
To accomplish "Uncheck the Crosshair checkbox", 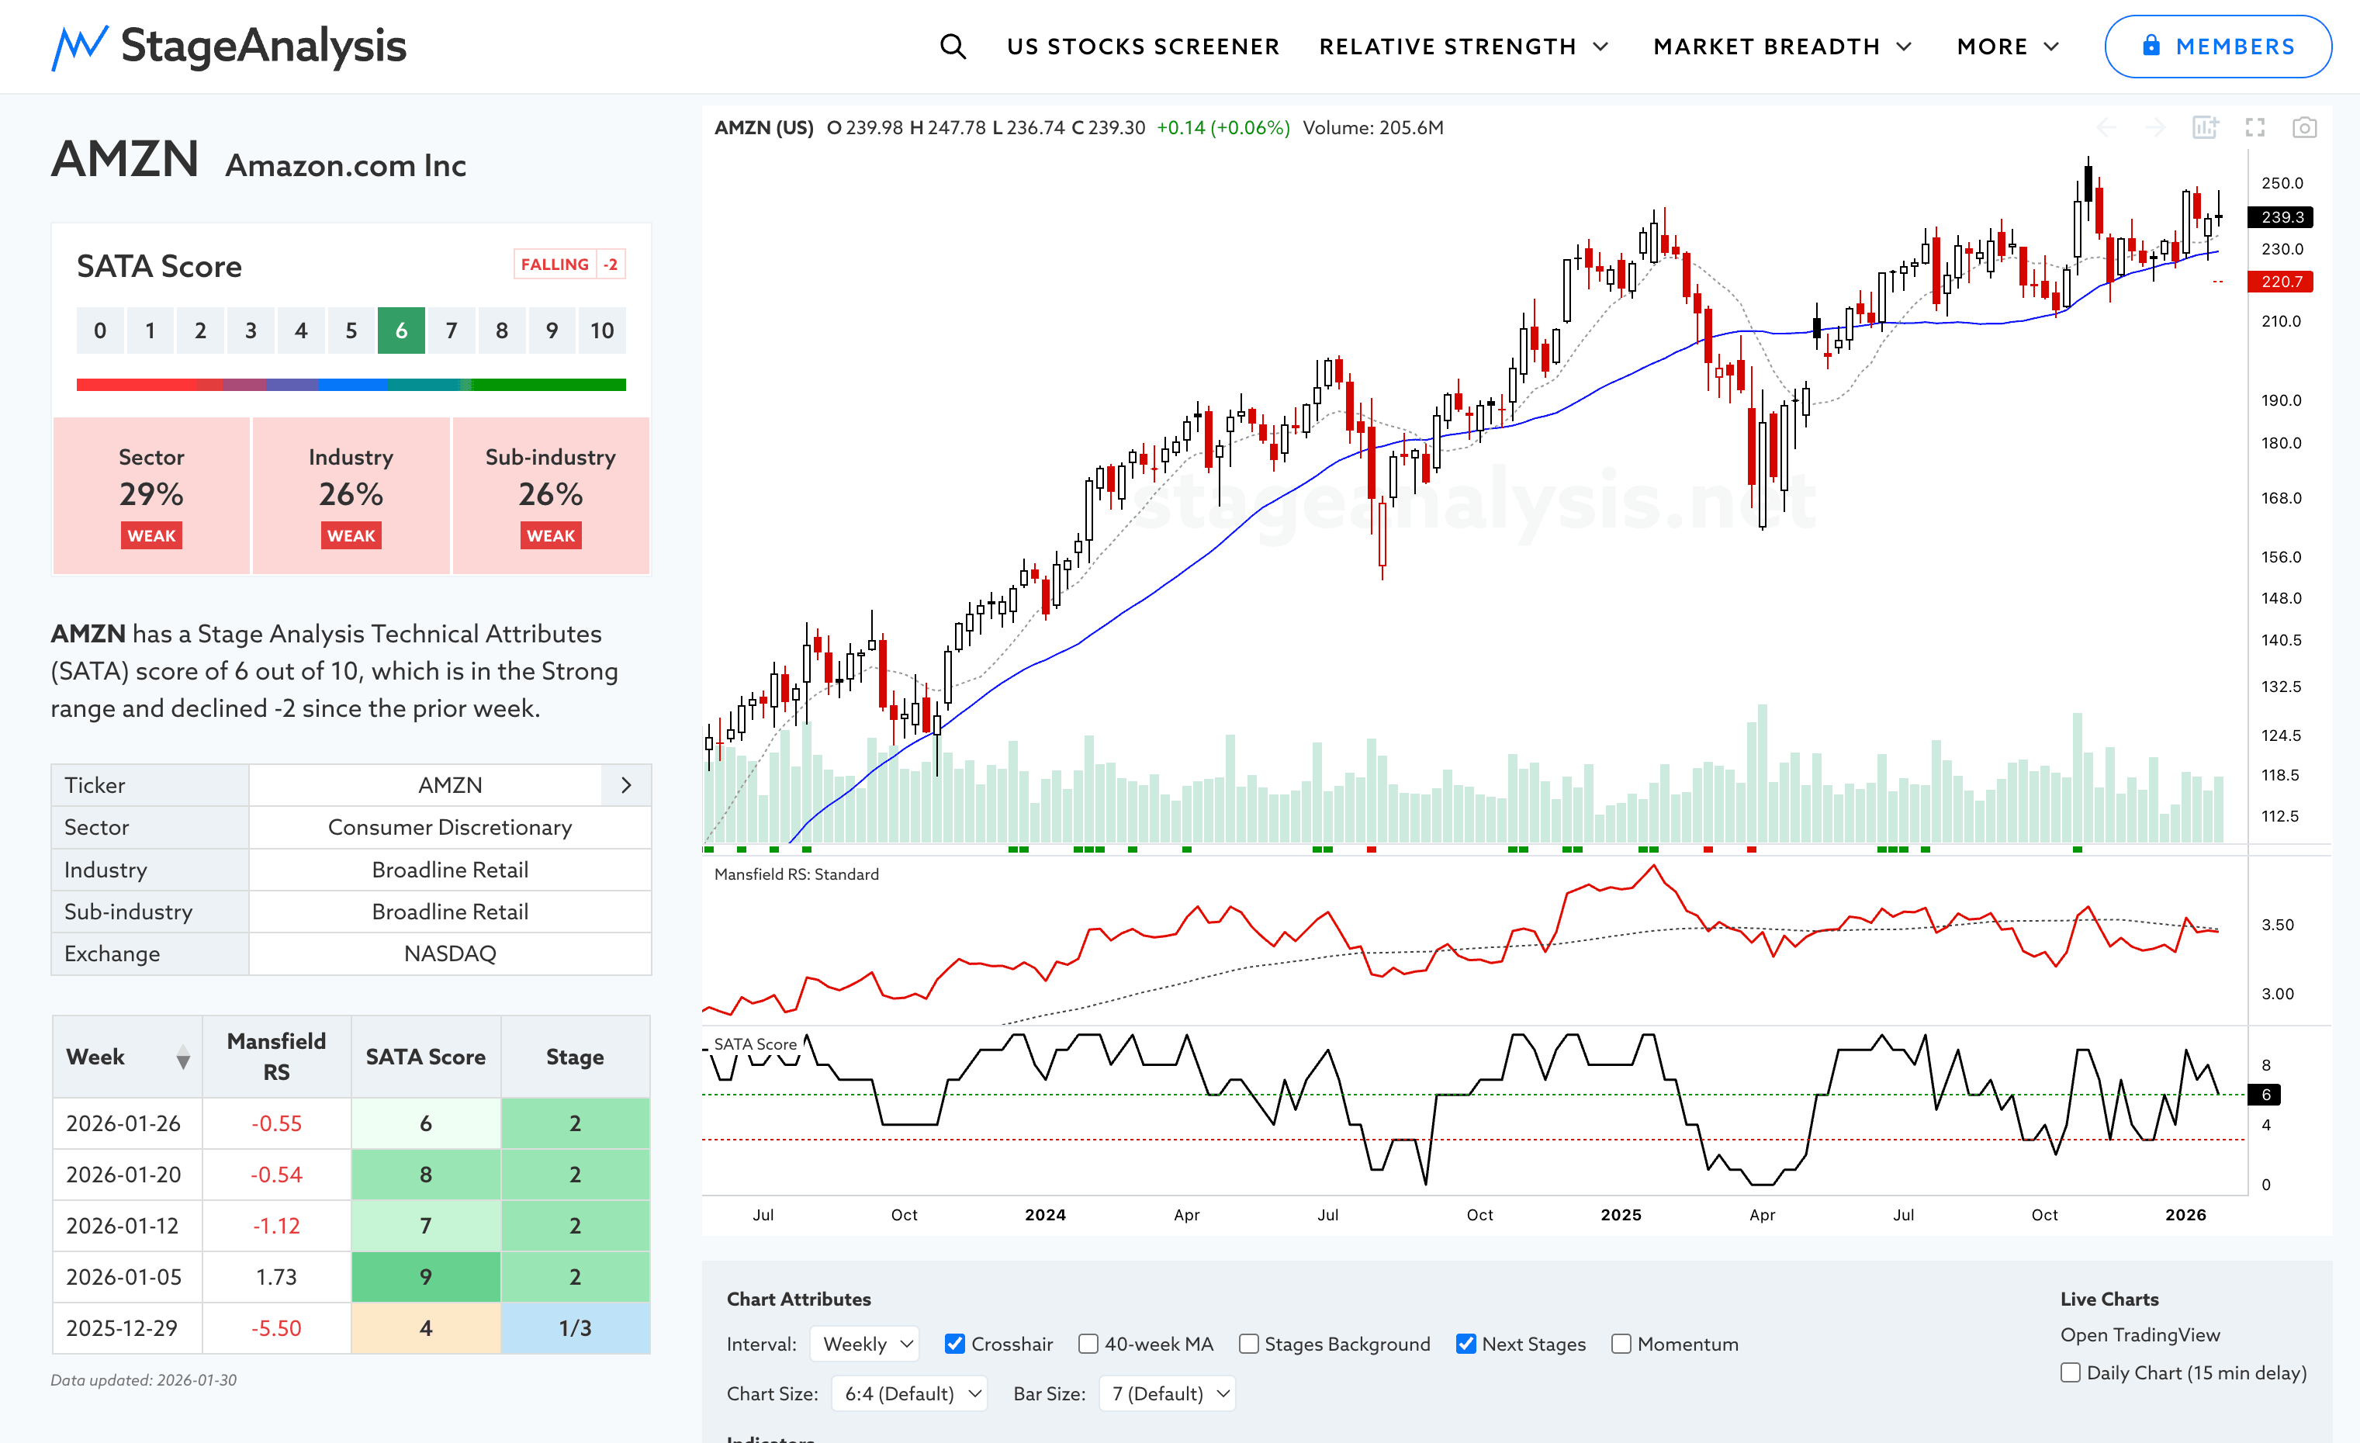I will click(954, 1344).
